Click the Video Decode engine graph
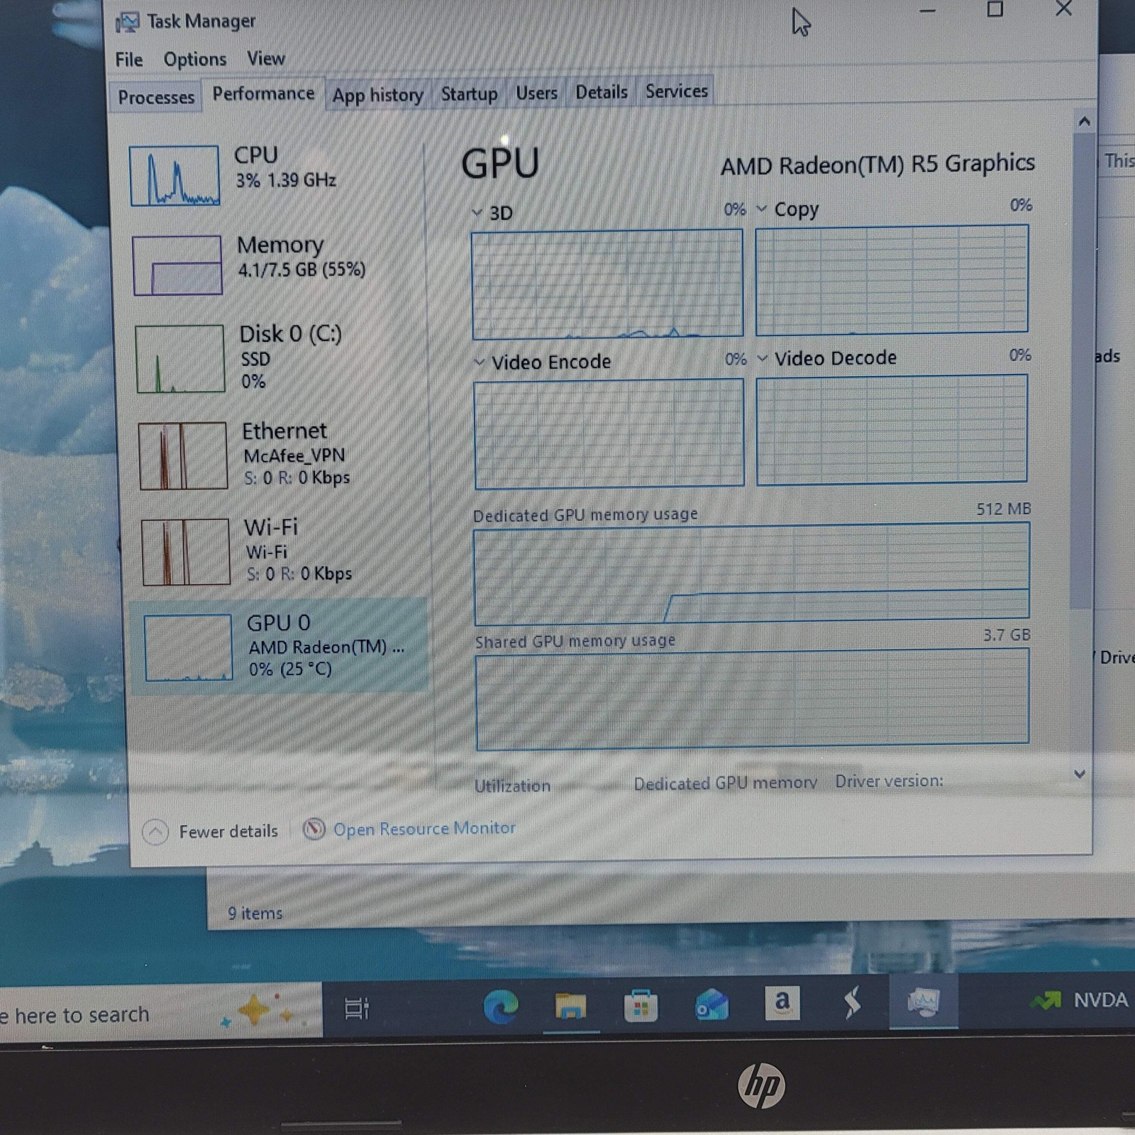Viewport: 1135px width, 1135px height. point(892,430)
